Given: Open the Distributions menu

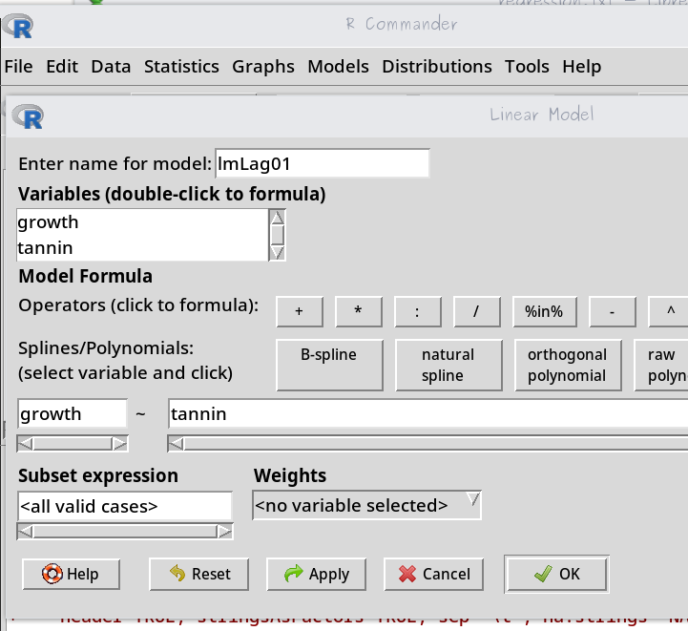Looking at the screenshot, I should [436, 66].
